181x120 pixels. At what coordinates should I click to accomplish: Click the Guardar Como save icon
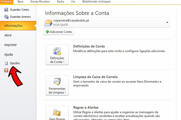tap(6, 10)
